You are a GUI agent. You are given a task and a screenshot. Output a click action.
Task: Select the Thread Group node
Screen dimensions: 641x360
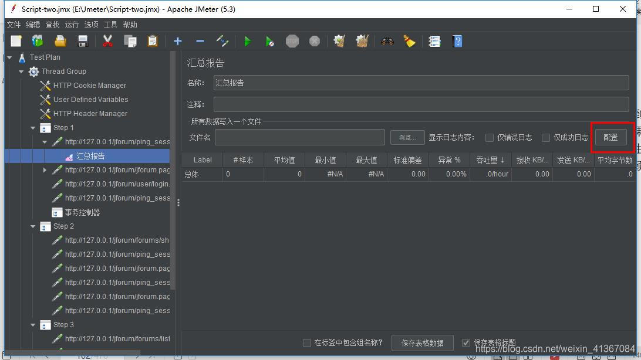58,72
